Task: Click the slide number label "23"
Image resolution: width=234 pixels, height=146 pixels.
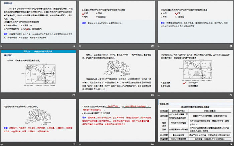Action: click(152, 95)
